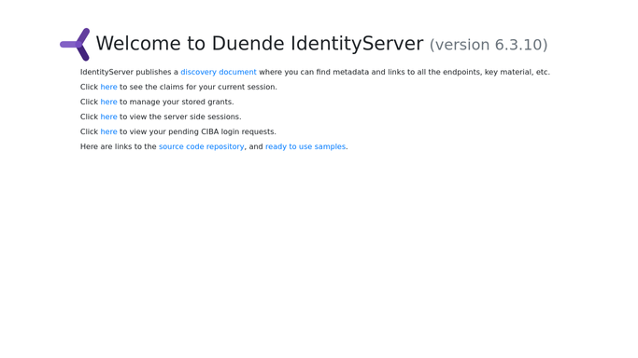Click the word 'Click' before the claims link

click(89, 87)
